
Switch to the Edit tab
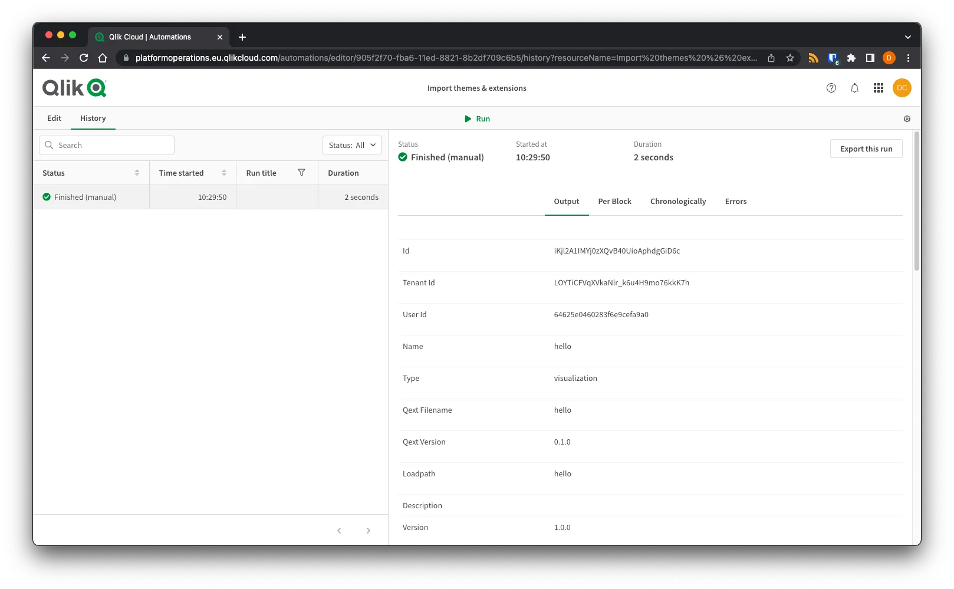click(54, 118)
